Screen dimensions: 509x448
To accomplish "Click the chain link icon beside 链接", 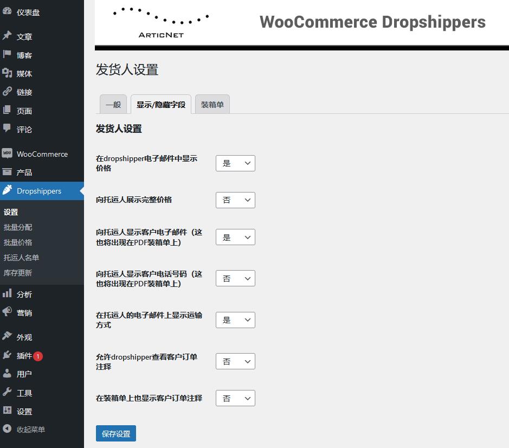I will (x=7, y=91).
